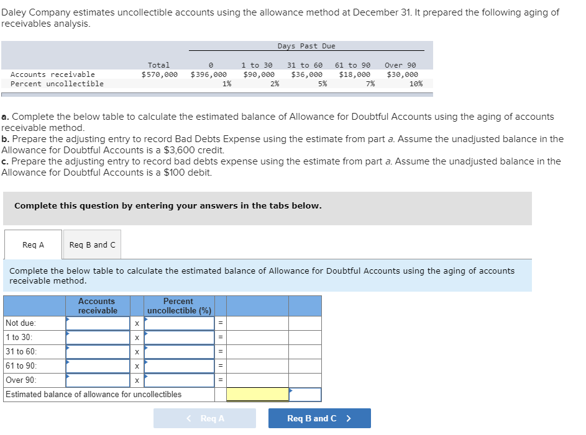Click the $18,000 value in aging table

click(x=355, y=74)
